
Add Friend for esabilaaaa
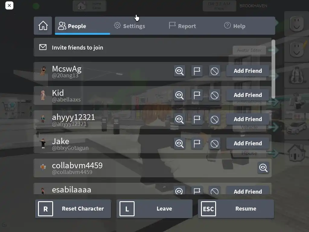coord(248,191)
